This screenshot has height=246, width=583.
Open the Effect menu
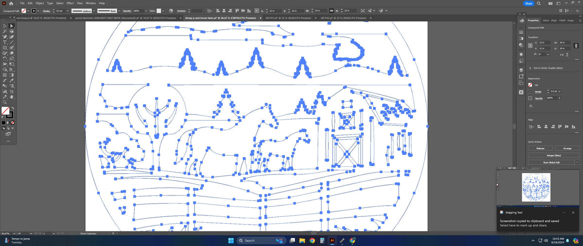tap(70, 3)
